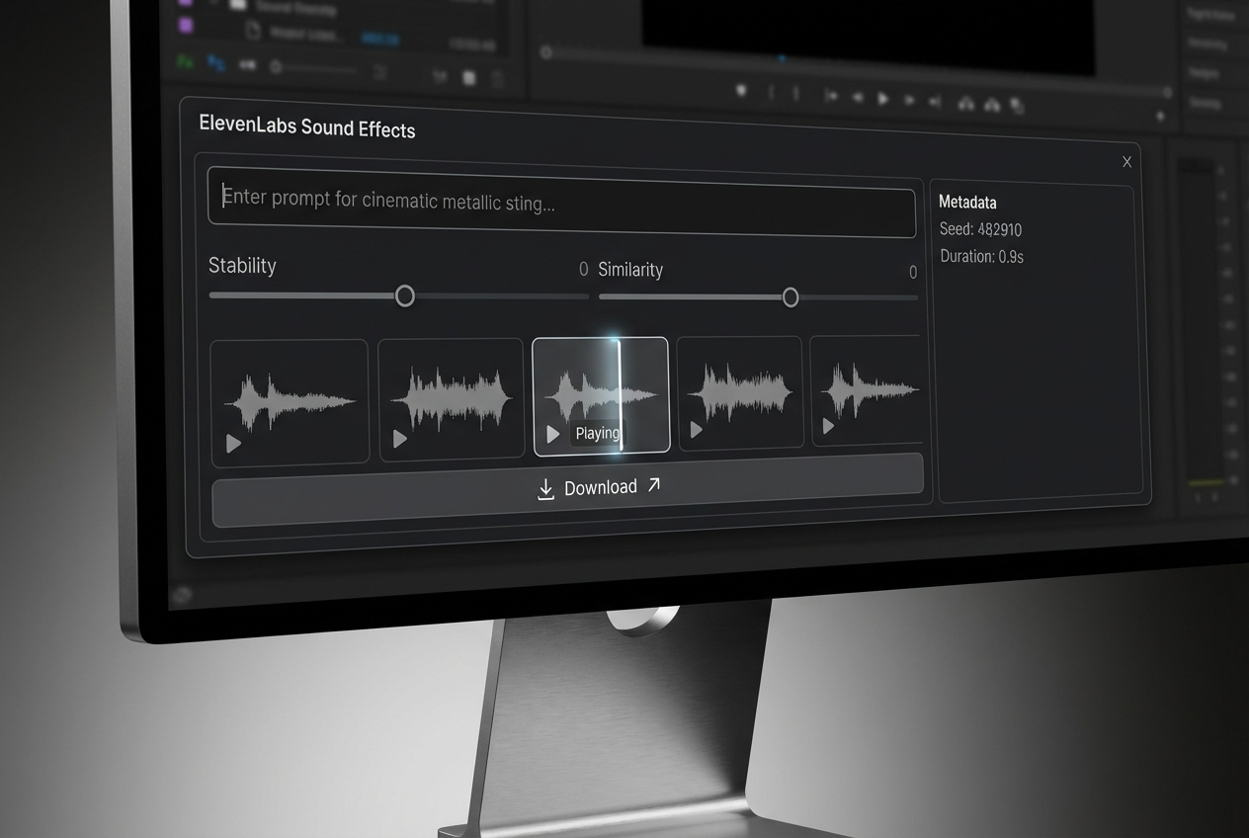Click play icon on the currently playing variation

(553, 434)
